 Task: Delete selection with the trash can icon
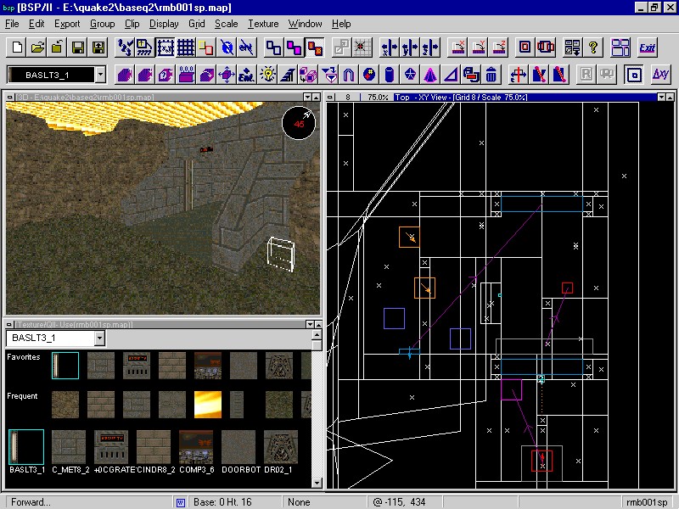pos(491,75)
